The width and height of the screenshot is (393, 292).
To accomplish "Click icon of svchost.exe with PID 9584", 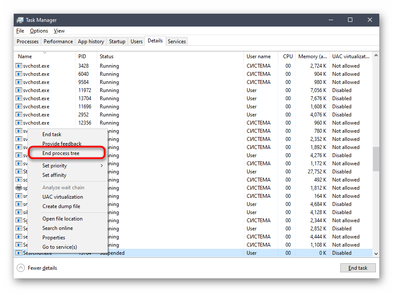I will tap(19, 82).
